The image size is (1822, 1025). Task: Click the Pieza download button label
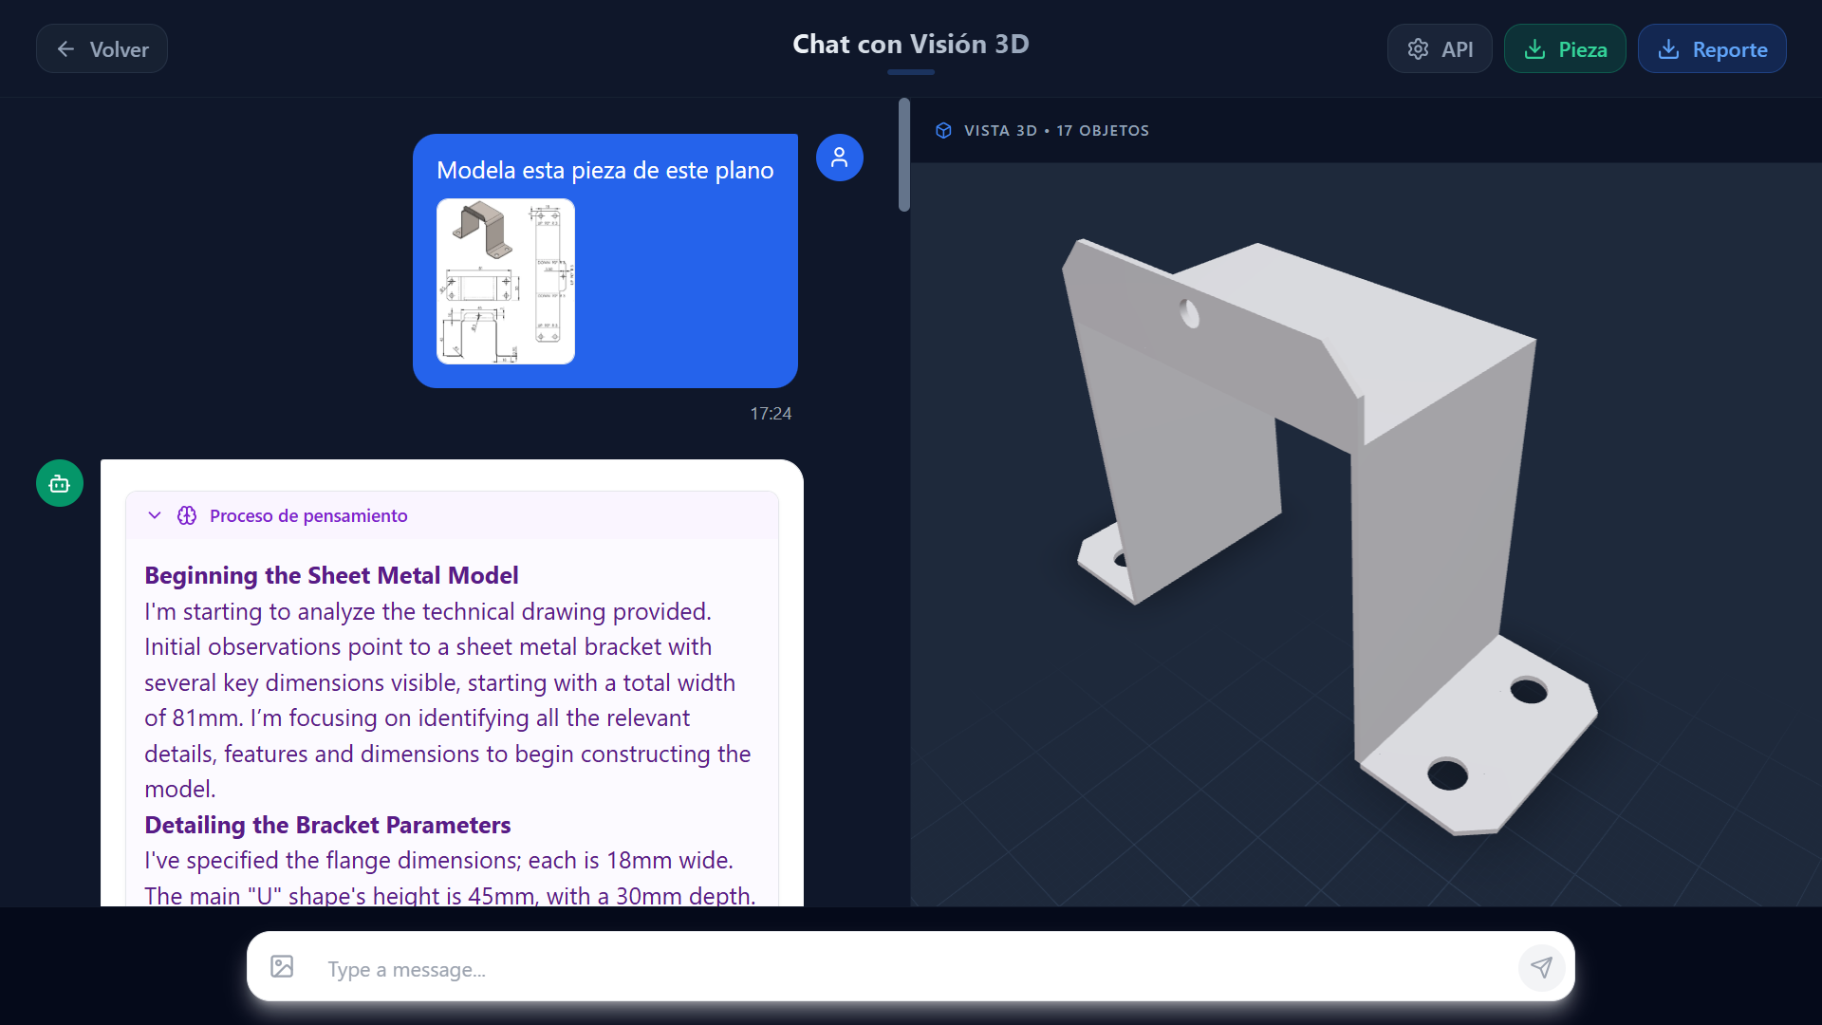(1582, 49)
